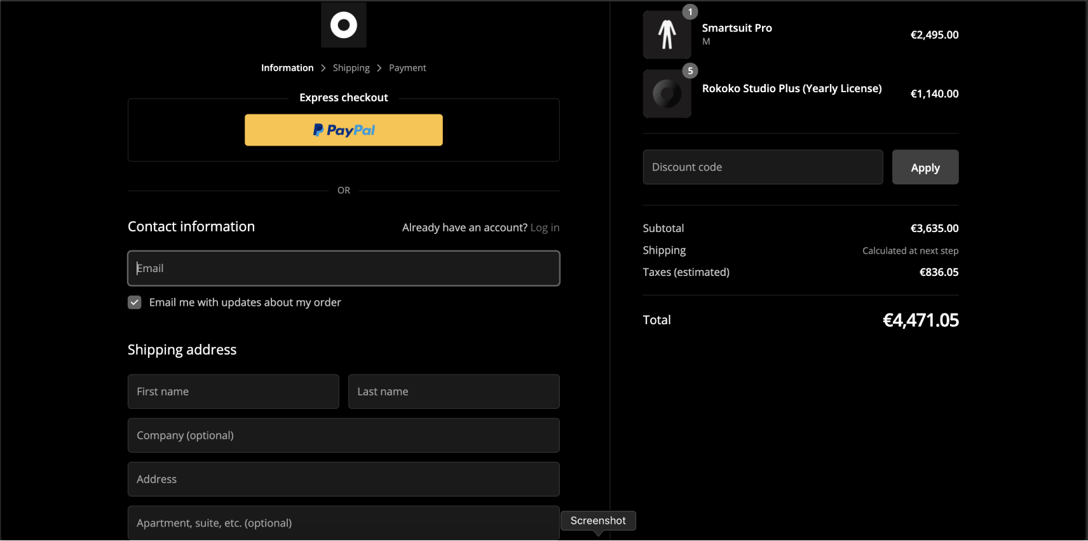Click the Discount code field
1088x541 pixels.
click(x=763, y=167)
